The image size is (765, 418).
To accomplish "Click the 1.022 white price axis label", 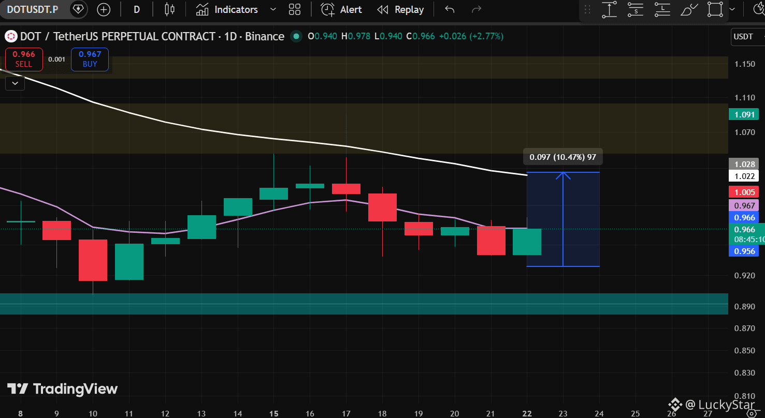I will tap(743, 176).
